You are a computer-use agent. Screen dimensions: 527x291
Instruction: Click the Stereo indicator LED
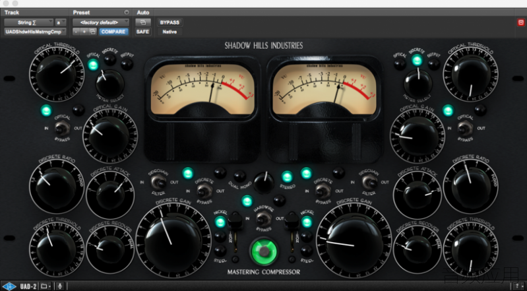(287, 176)
